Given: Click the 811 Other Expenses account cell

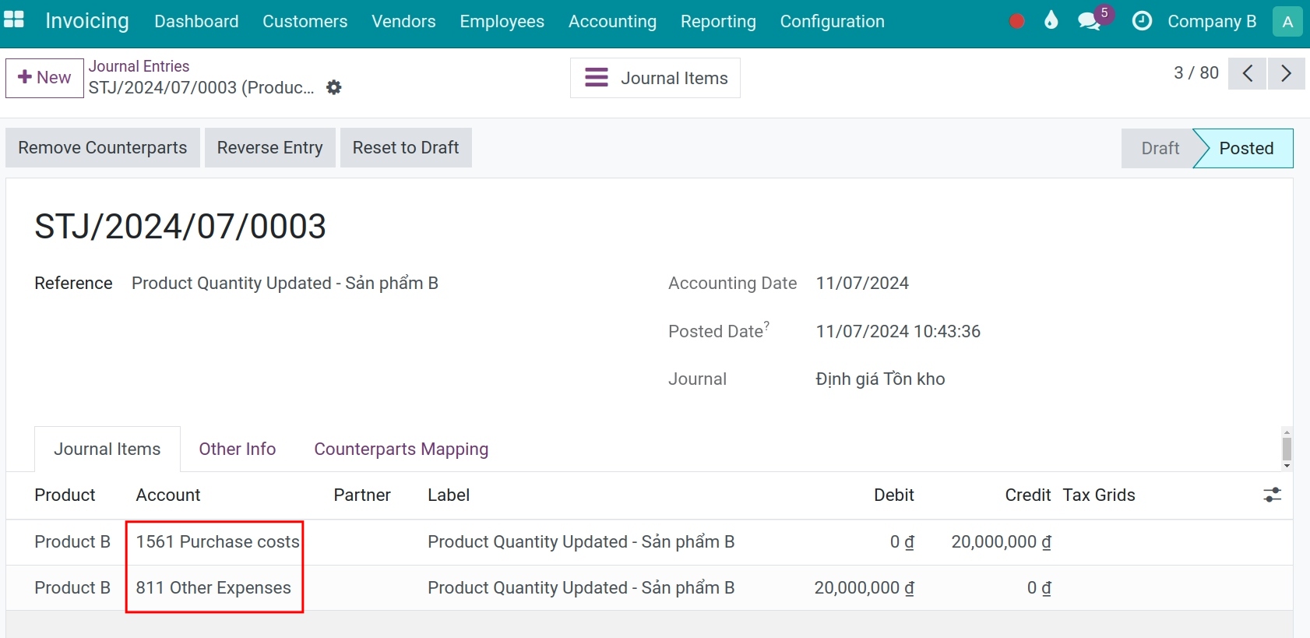Looking at the screenshot, I should click(x=213, y=587).
